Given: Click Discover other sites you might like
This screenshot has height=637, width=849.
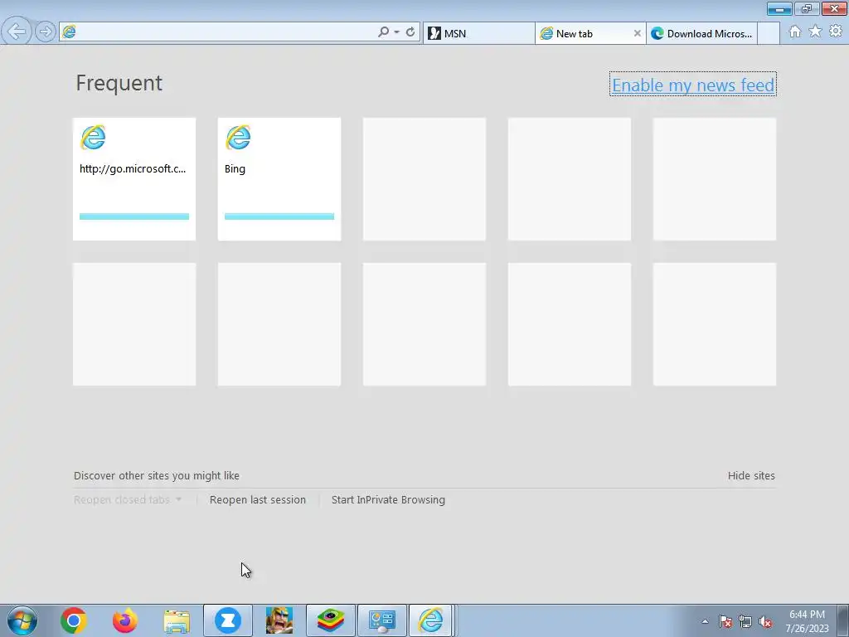Looking at the screenshot, I should click(157, 475).
